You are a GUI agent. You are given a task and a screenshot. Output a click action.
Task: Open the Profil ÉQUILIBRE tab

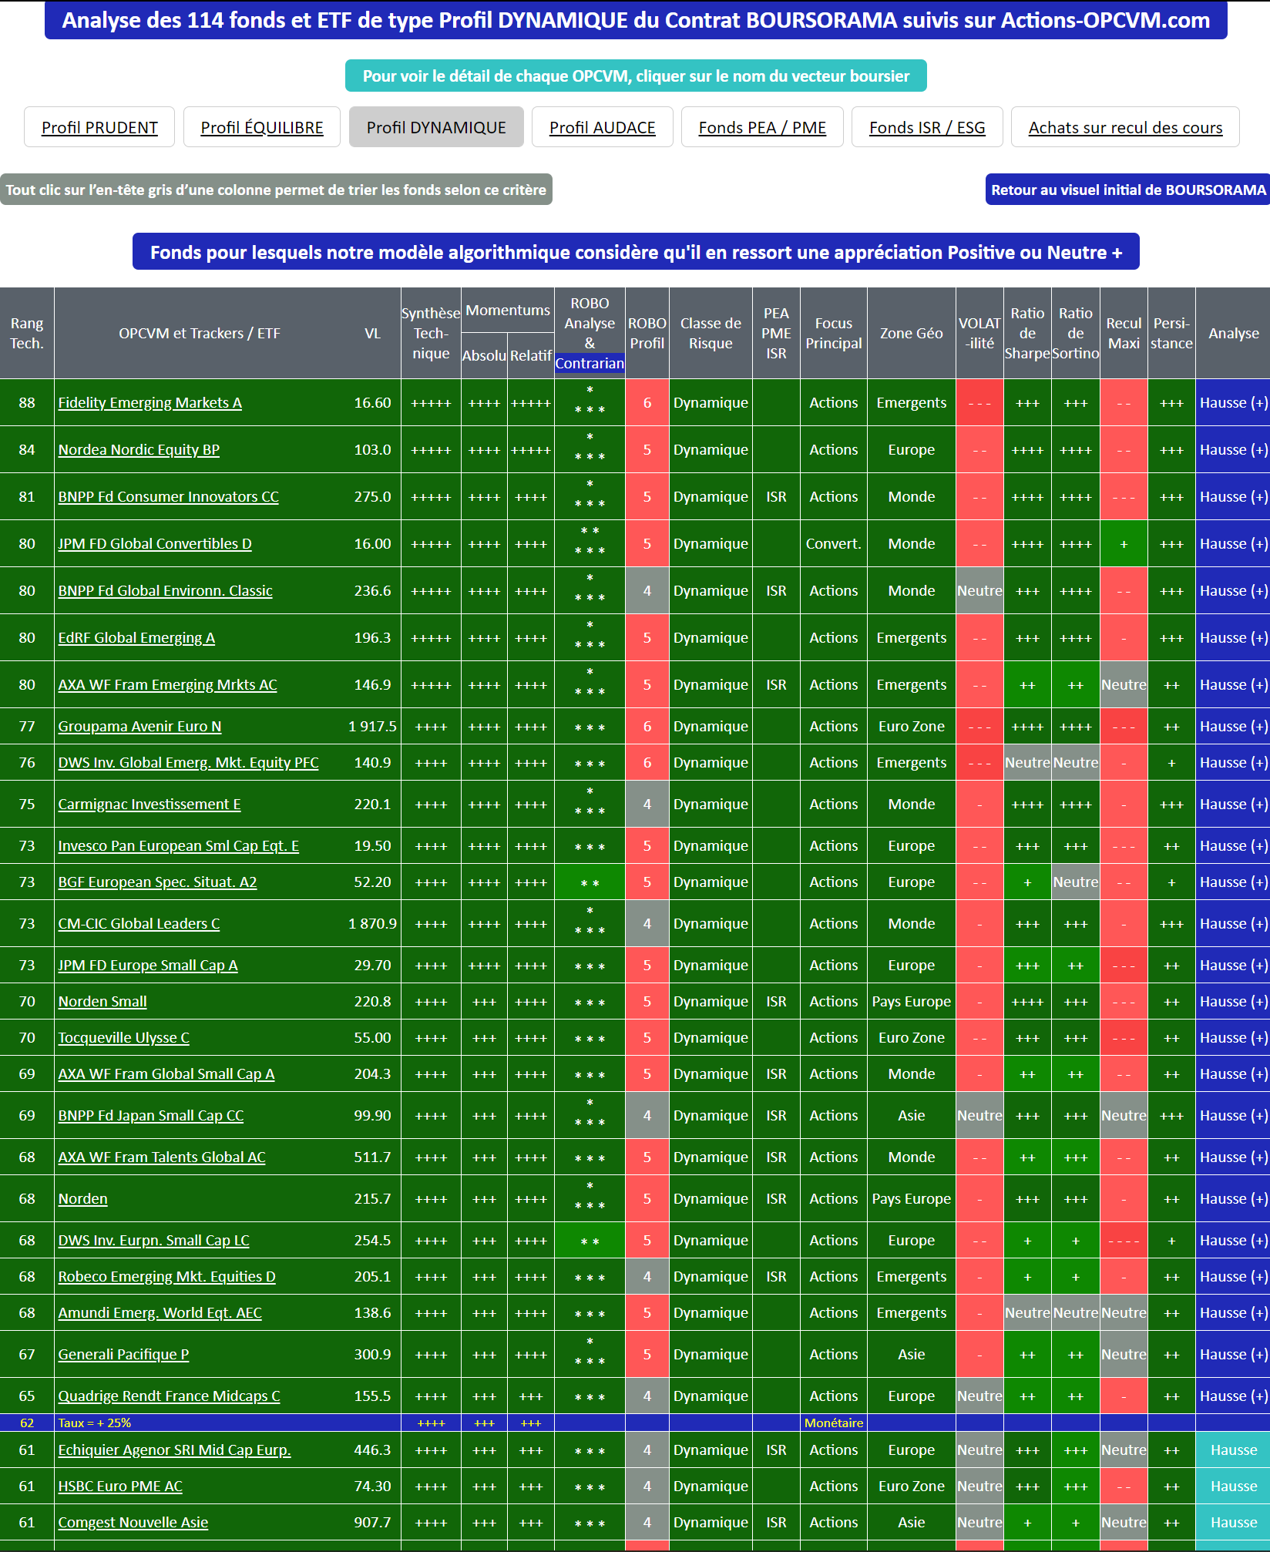pos(262,127)
